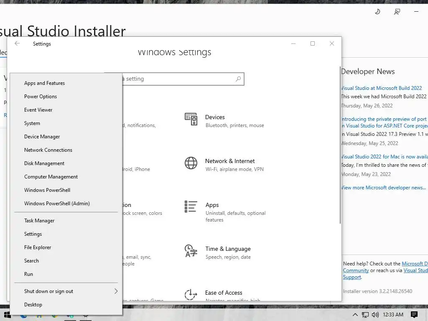
Task: Start Windows PowerShell (non-admin entry)
Action: pos(66,190)
